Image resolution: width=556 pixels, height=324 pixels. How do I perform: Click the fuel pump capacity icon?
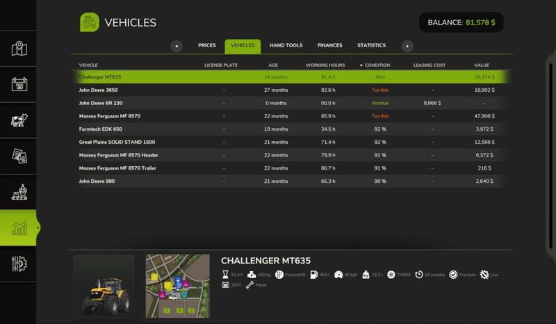[x=314, y=275]
